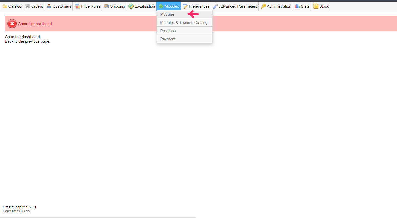Click the Localization globe icon

pyautogui.click(x=131, y=6)
